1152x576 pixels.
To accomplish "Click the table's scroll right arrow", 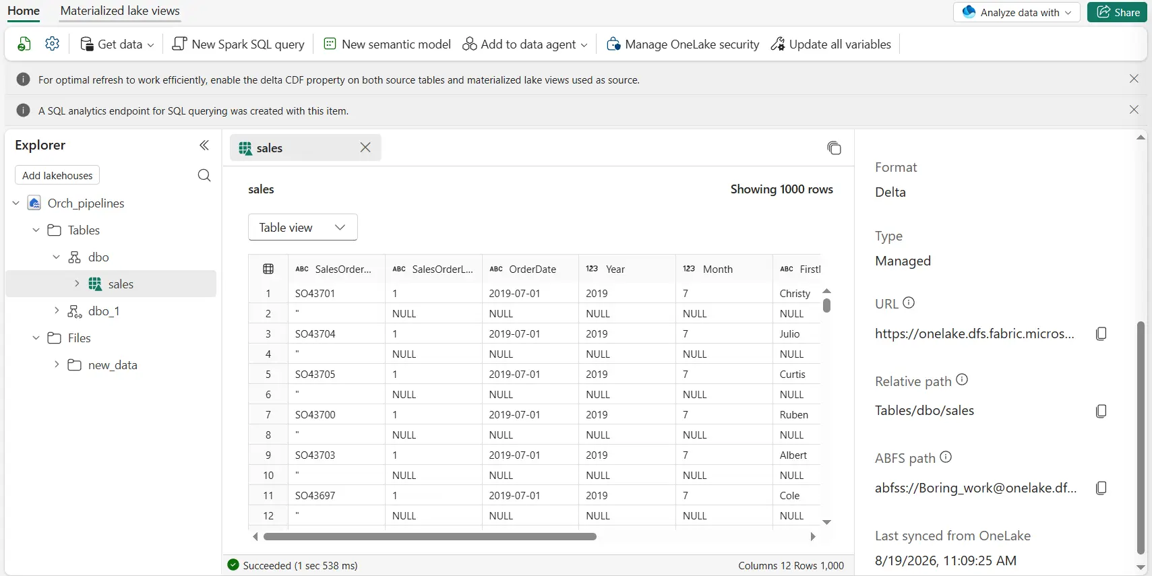I will click(x=812, y=537).
